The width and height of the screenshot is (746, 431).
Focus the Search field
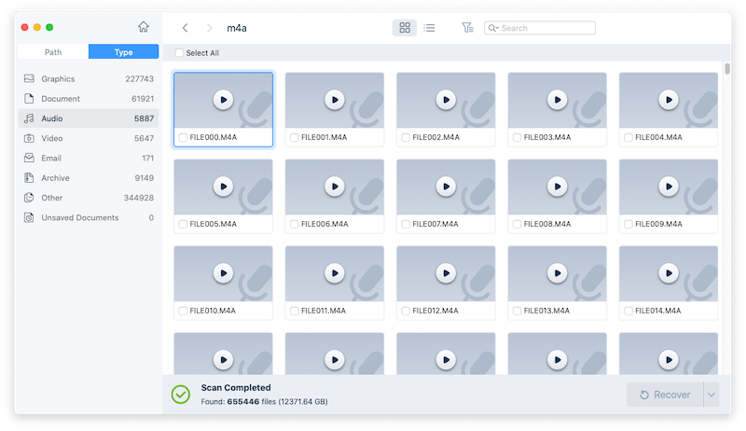coord(540,28)
